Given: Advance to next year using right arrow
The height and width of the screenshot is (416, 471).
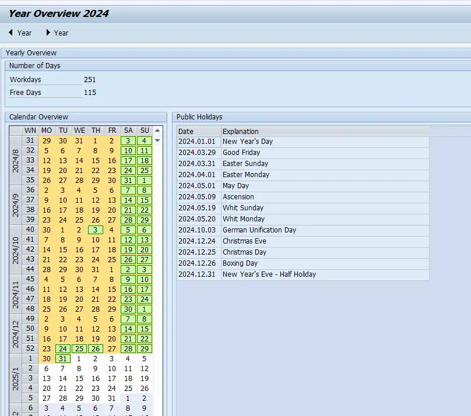Looking at the screenshot, I should (57, 33).
